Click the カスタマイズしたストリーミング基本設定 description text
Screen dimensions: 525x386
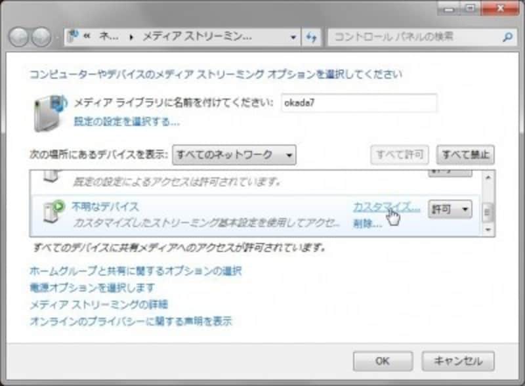point(206,223)
